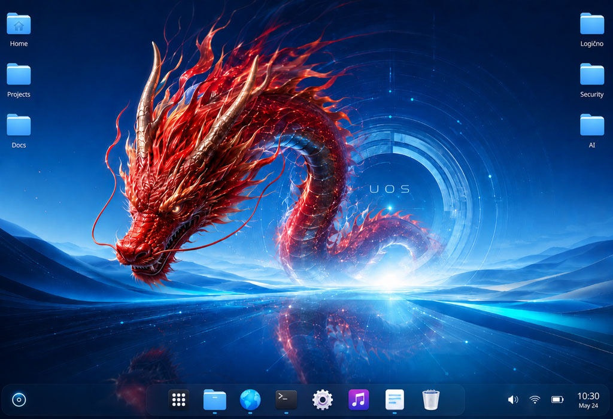Launch the music player from dock

click(x=359, y=399)
